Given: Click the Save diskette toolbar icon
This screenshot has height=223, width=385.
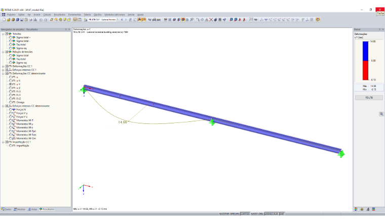Looking at the screenshot, I should click(22, 20).
